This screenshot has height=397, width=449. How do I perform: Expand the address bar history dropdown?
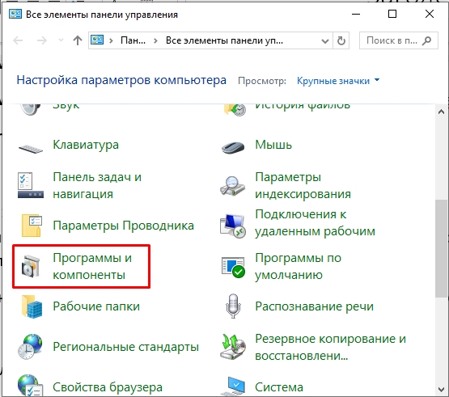point(325,41)
